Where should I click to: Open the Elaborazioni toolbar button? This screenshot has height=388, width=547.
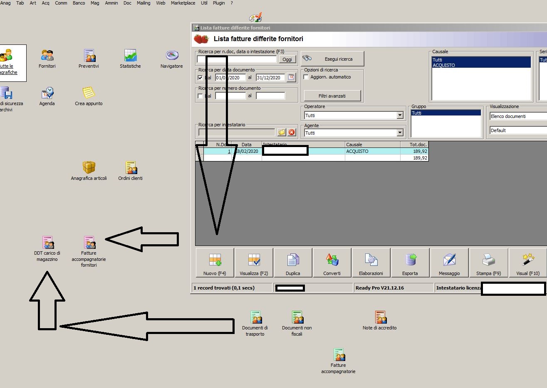coord(371,263)
